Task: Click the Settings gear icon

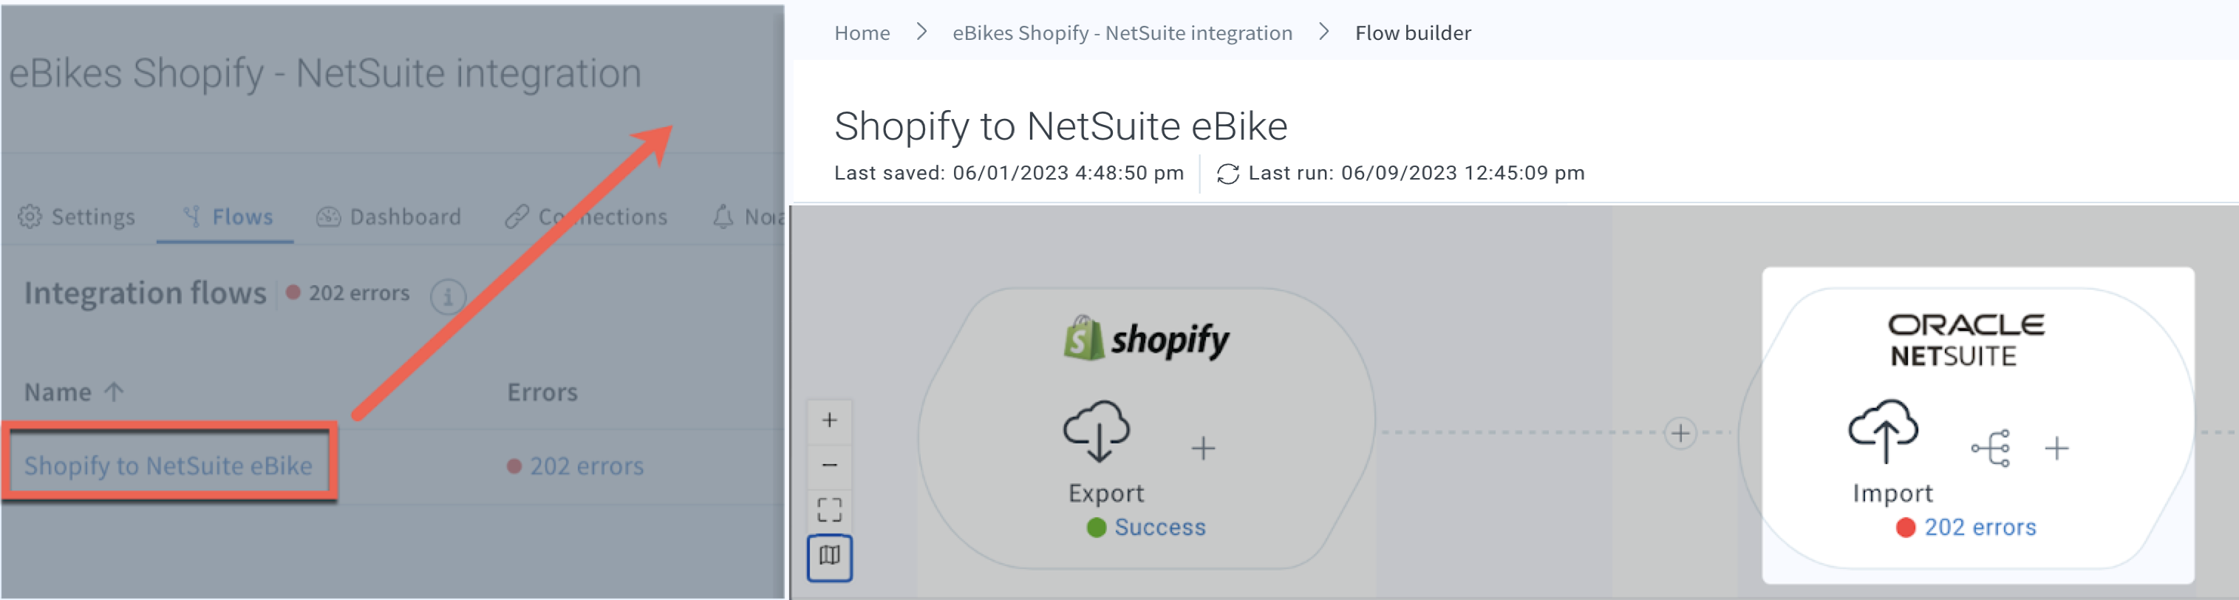Action: 30,217
